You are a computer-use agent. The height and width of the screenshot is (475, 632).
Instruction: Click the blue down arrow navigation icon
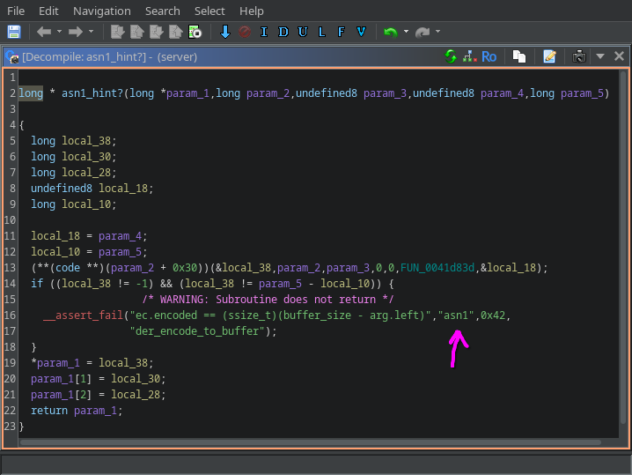tap(225, 32)
